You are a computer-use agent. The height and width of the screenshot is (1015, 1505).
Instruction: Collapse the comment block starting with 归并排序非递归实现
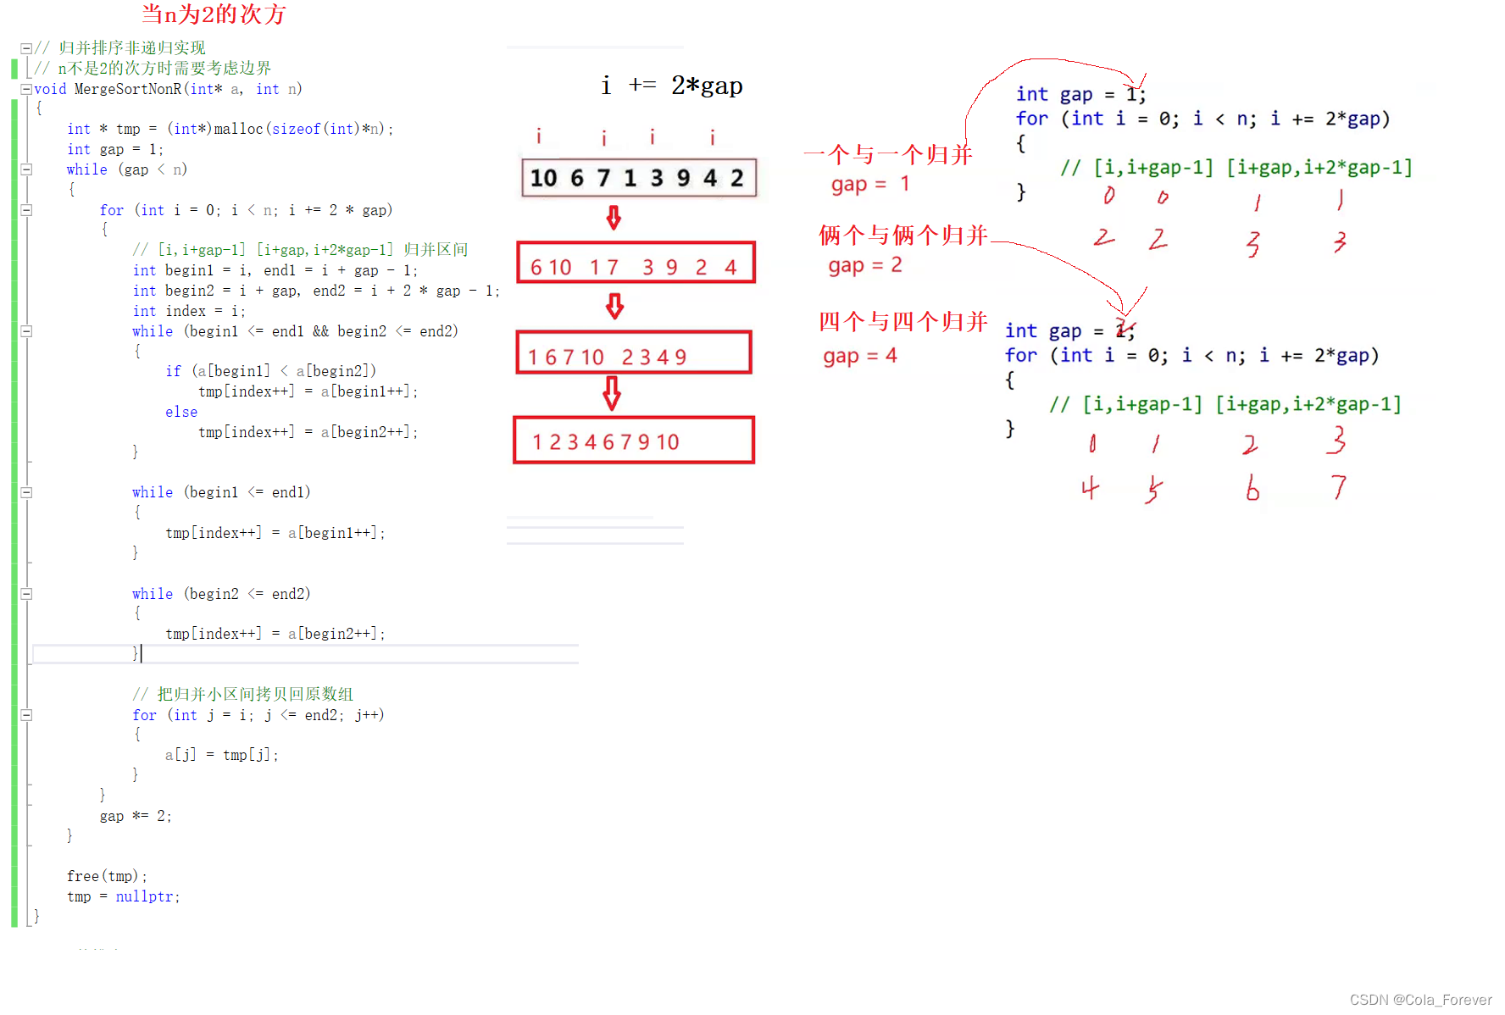point(26,48)
